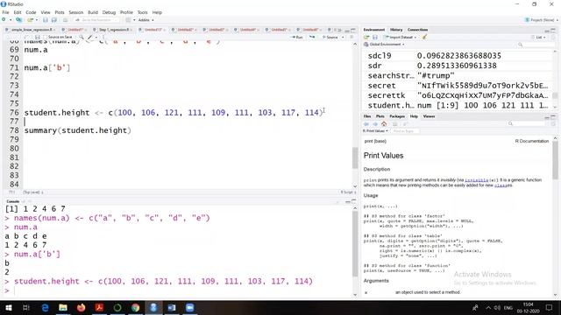Open Chrome from the taskbar

tap(135, 307)
